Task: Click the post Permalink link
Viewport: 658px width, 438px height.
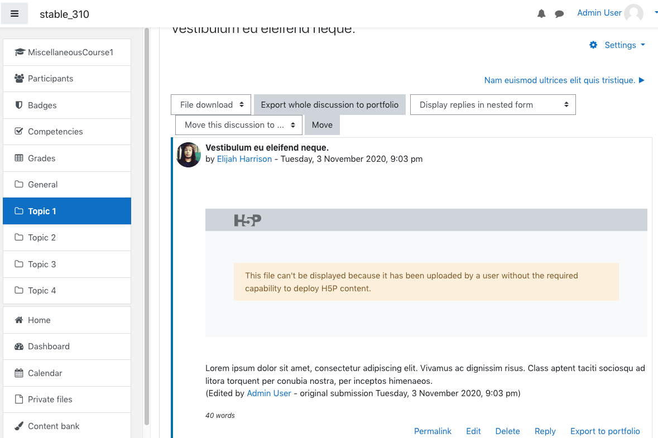Action: click(x=433, y=431)
